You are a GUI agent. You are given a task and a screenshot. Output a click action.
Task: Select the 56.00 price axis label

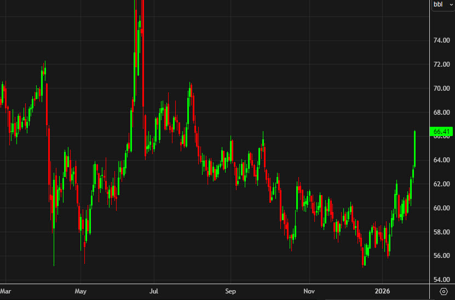[441, 256]
